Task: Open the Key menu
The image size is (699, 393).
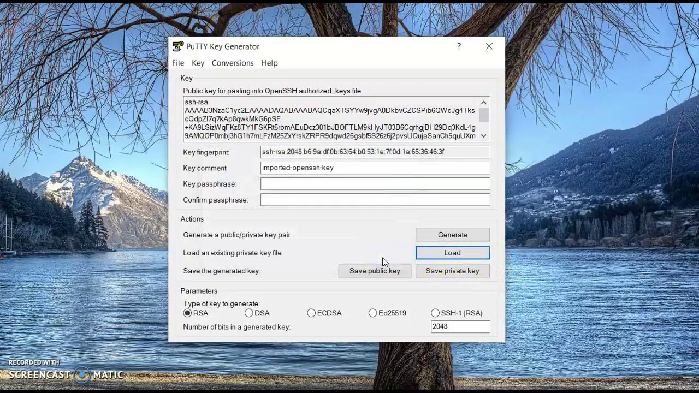Action: click(198, 63)
